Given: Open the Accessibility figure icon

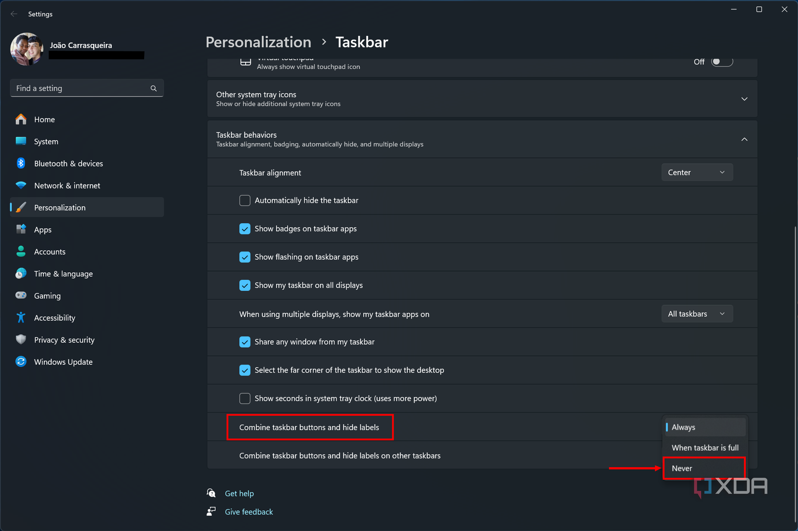Looking at the screenshot, I should (21, 317).
